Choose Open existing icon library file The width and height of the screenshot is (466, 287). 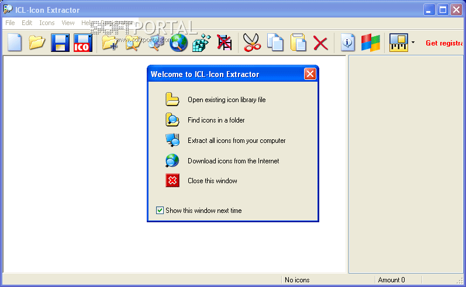click(x=226, y=100)
